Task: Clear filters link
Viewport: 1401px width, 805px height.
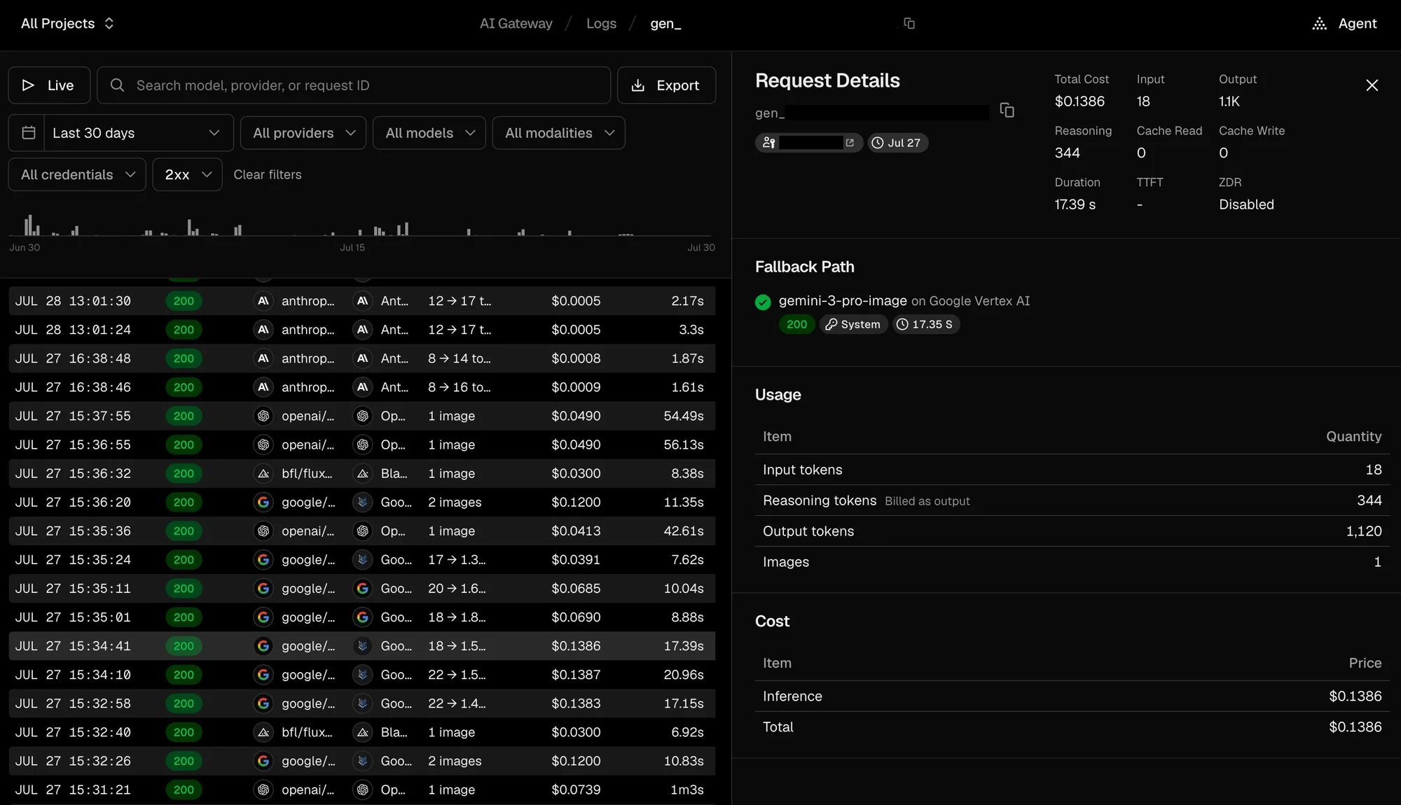Action: coord(267,174)
